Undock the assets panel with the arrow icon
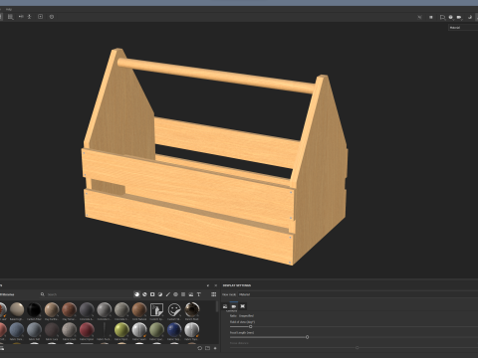478x358 pixels. coord(208,285)
